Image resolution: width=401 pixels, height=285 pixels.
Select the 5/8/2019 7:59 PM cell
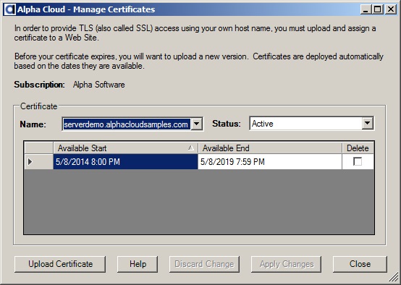270,161
